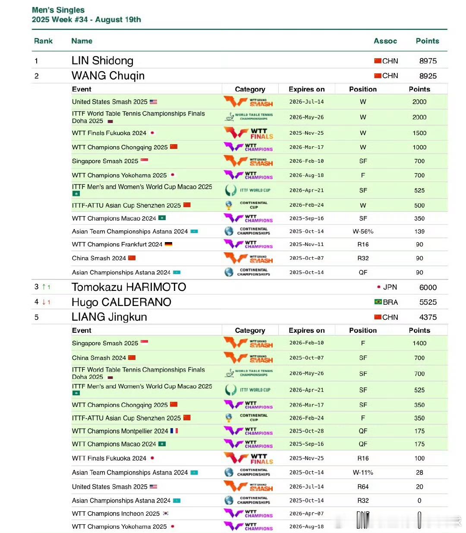Click France flag next to WTT Champions Montpellier 2024
The width and height of the screenshot is (466, 533).
pyautogui.click(x=174, y=431)
